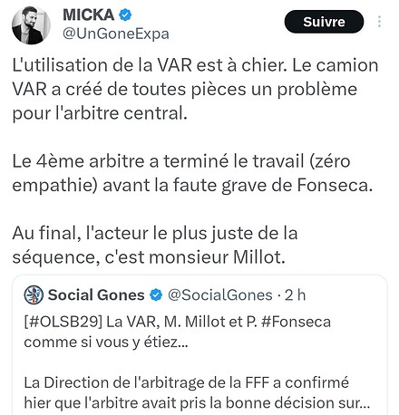
Task: Click the line "comme si vous y étiez…"
Action: 106,343
